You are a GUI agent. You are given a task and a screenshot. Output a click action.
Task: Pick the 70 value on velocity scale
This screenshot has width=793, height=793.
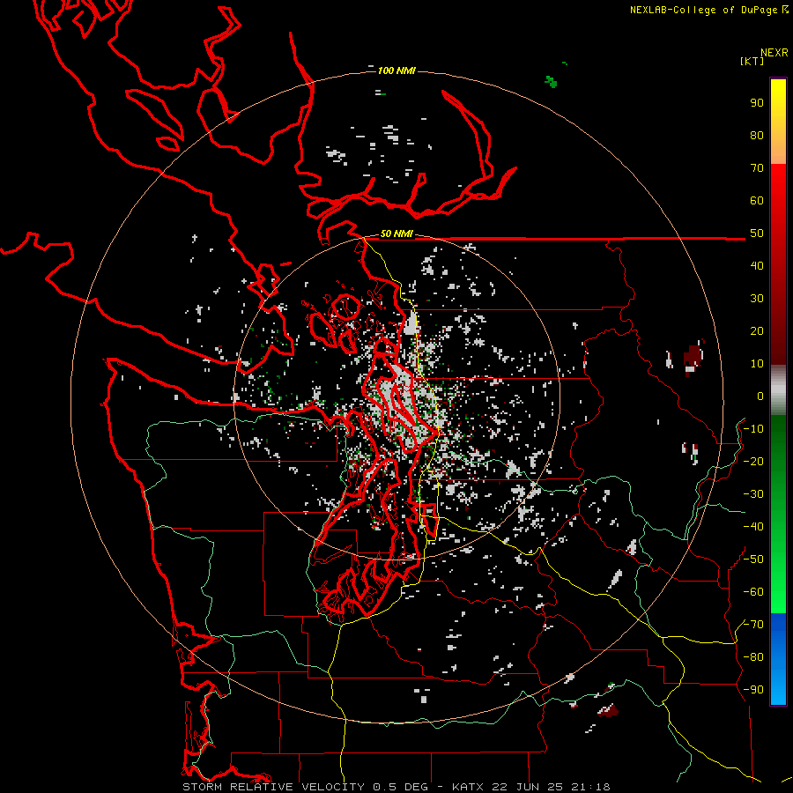pos(757,168)
